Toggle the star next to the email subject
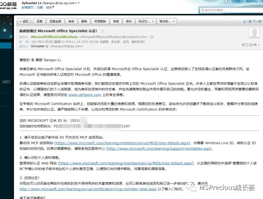The height and width of the screenshot is (199, 263). tap(103, 31)
